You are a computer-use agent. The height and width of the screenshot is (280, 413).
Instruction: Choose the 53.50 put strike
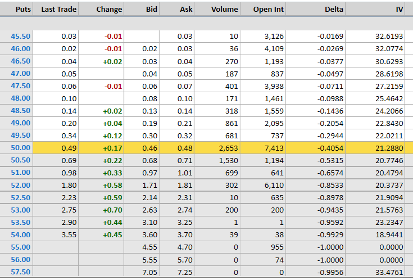point(21,222)
